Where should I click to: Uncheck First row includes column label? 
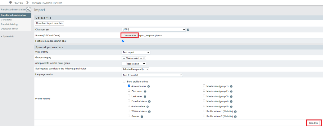(x=123, y=41)
